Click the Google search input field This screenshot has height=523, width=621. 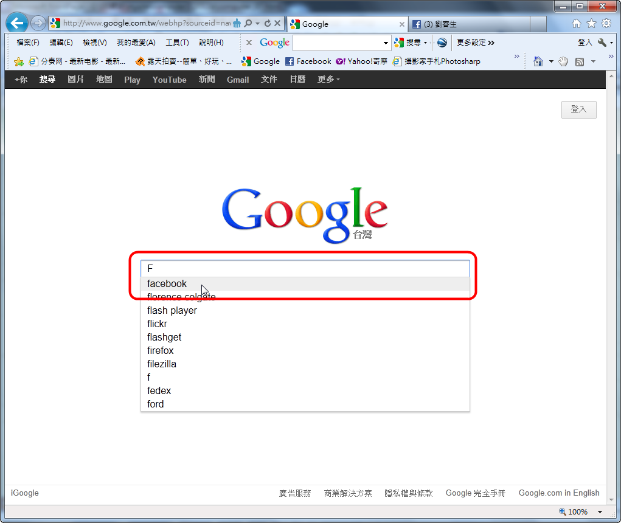pos(305,268)
